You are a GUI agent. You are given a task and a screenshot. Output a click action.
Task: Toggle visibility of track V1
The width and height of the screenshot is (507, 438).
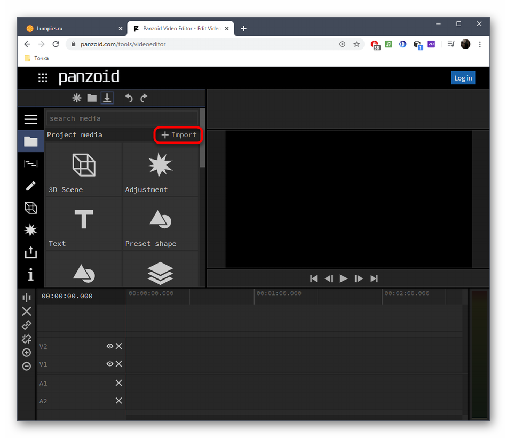[109, 364]
